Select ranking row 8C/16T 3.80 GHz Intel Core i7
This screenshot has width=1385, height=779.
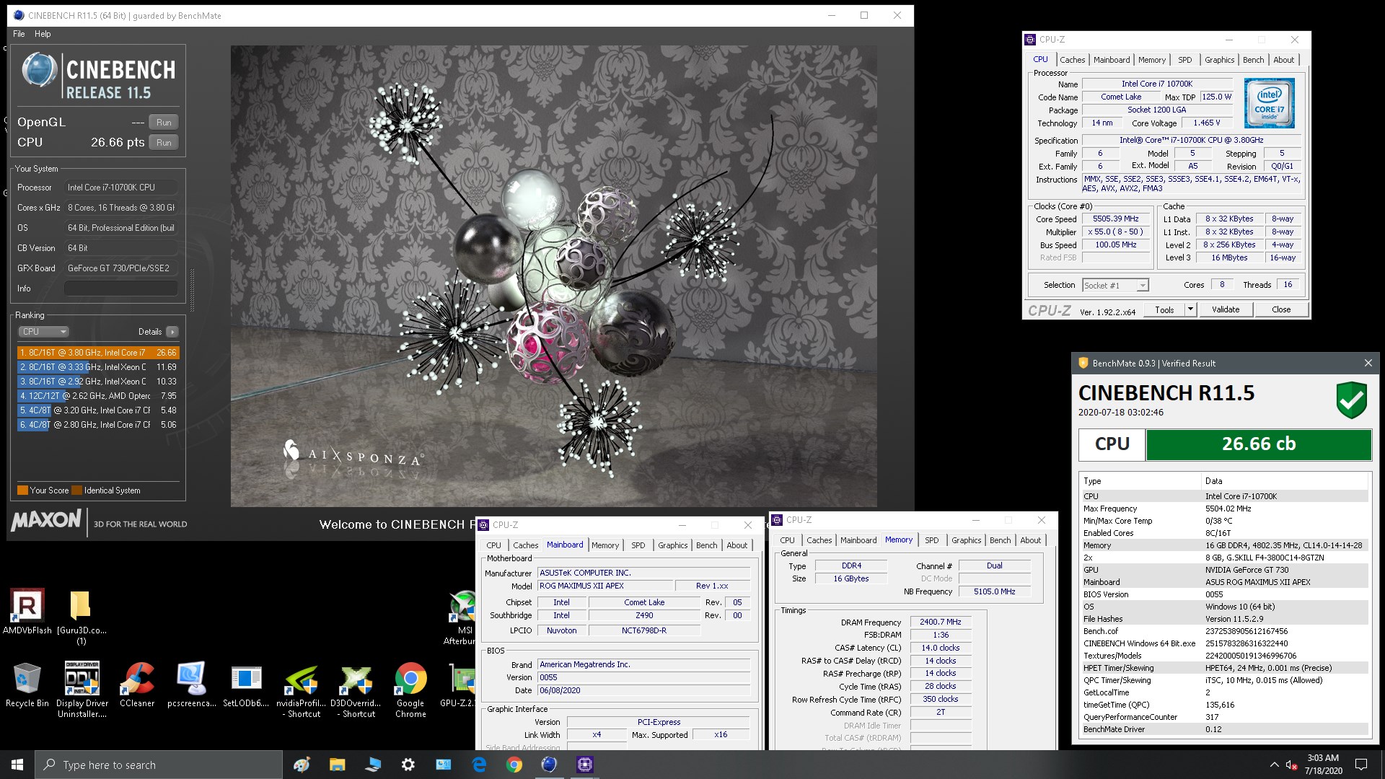coord(98,353)
